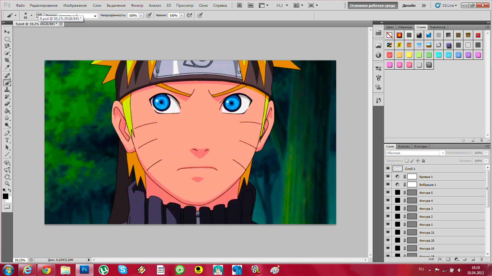Open the brush preset picker arrow

click(x=31, y=15)
